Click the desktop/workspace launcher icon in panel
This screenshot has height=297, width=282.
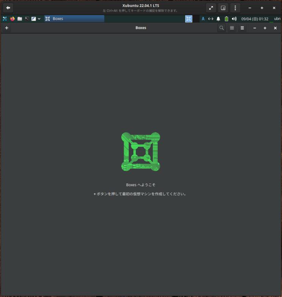(x=34, y=19)
